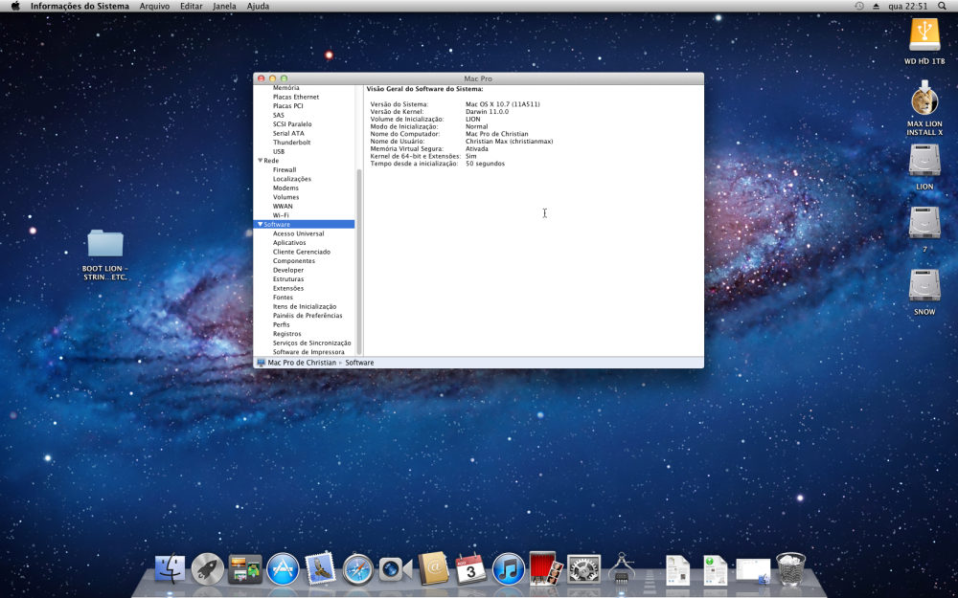Screen dimensions: 958x598
Task: Open Informações do Sistema application menu
Action: (x=80, y=6)
